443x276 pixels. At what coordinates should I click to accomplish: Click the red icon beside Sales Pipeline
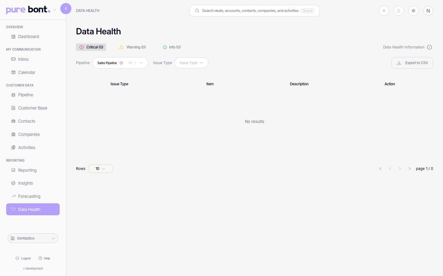[121, 63]
